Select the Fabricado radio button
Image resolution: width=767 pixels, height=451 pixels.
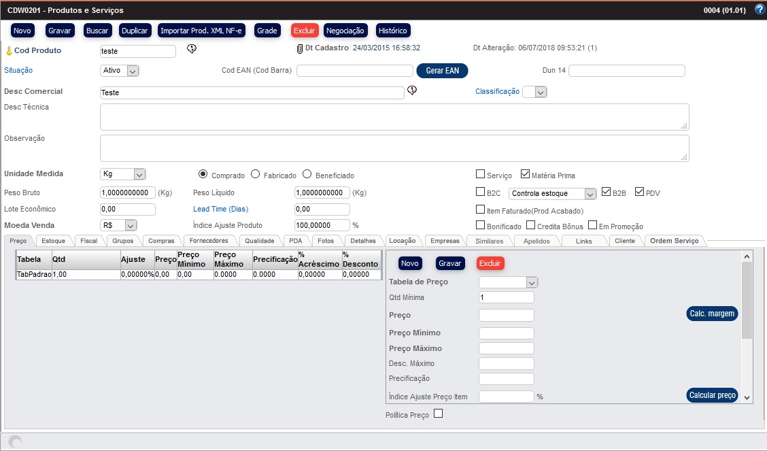point(256,174)
